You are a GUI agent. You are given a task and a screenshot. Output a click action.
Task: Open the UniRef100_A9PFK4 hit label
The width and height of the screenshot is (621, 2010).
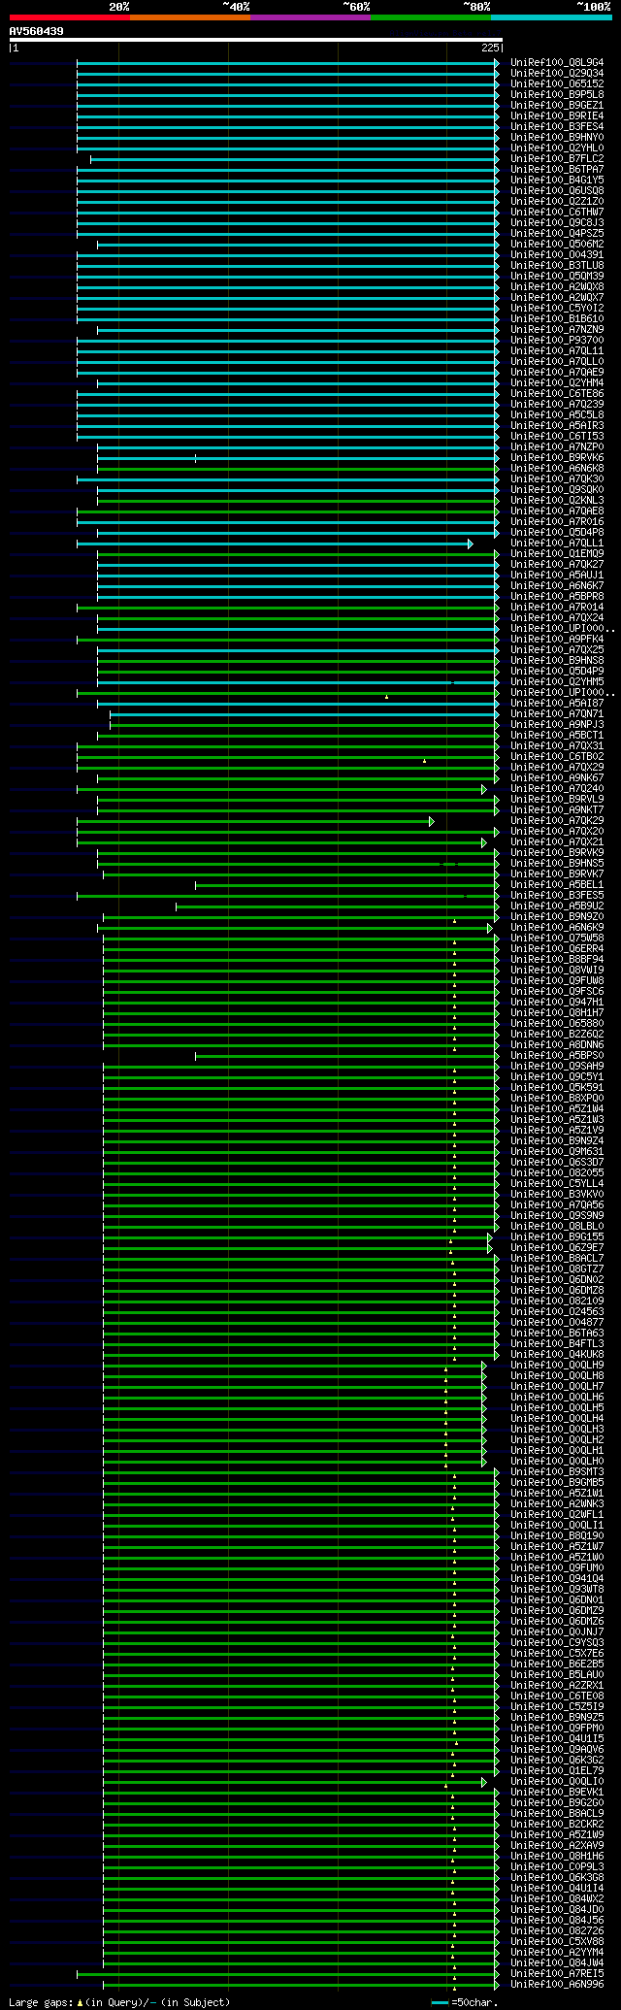pyautogui.click(x=557, y=640)
